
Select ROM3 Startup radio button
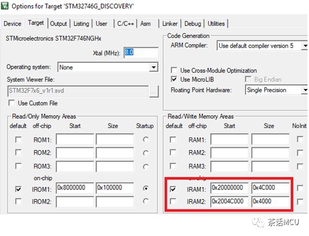click(146, 167)
